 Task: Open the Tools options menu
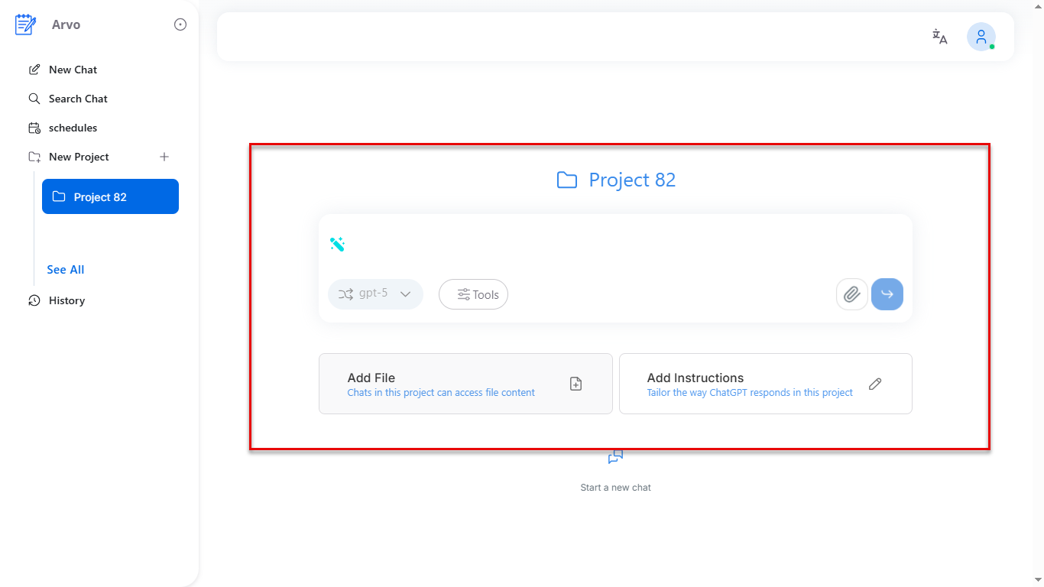pos(473,294)
